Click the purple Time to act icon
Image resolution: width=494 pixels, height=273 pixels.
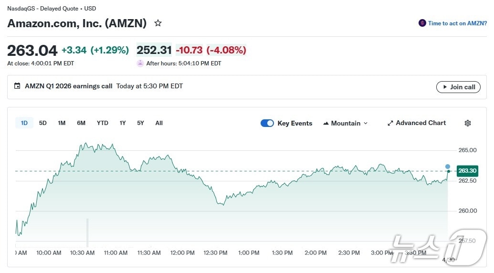pos(422,23)
